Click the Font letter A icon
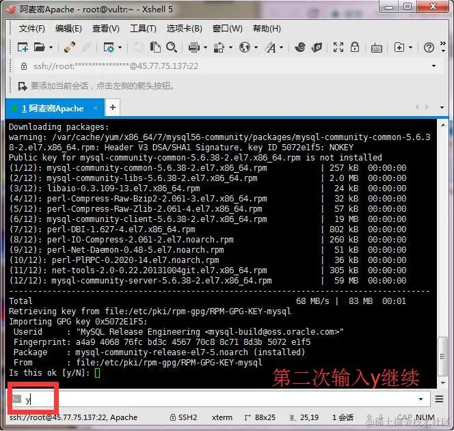 coord(271,47)
